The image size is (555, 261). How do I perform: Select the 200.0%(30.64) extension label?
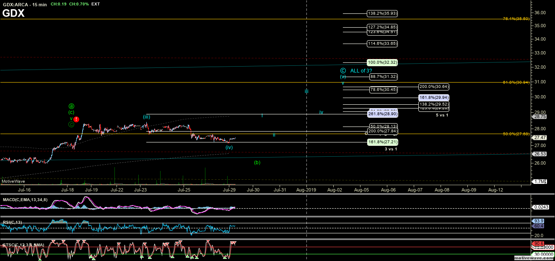434,86
